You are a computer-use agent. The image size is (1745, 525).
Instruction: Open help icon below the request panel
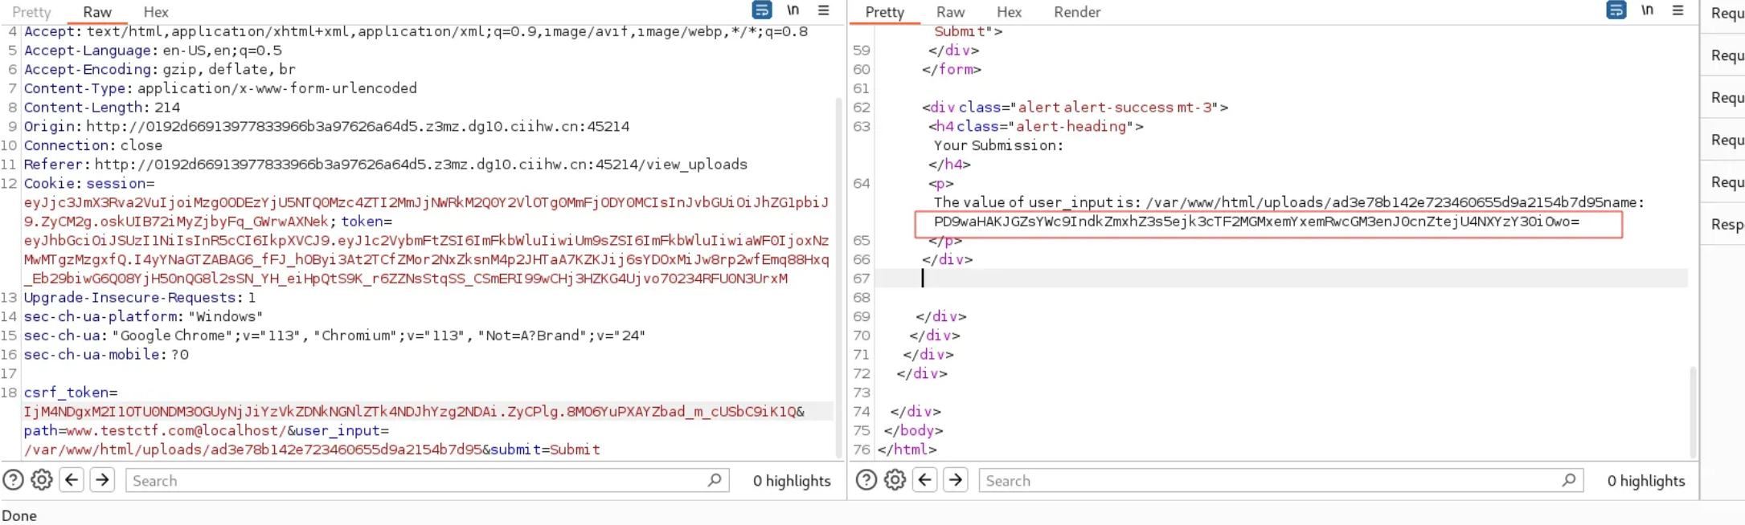click(14, 480)
